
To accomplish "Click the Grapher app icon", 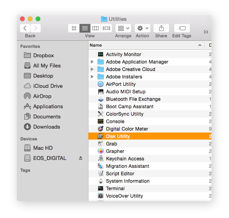I will click(101, 151).
